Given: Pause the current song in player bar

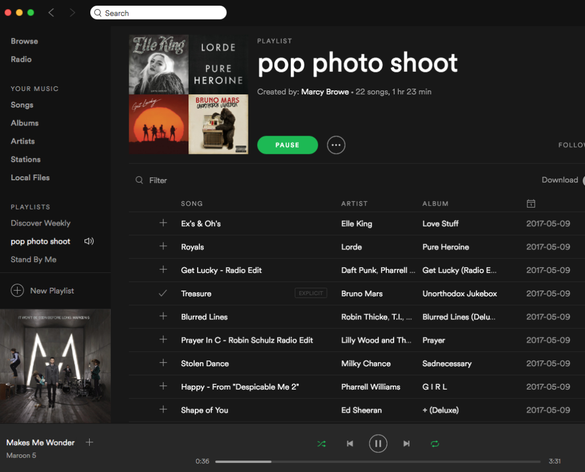Looking at the screenshot, I should pyautogui.click(x=378, y=443).
